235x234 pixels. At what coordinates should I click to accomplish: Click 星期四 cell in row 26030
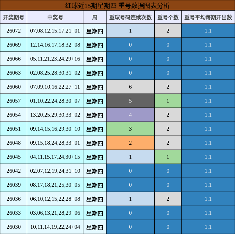click(x=95, y=227)
